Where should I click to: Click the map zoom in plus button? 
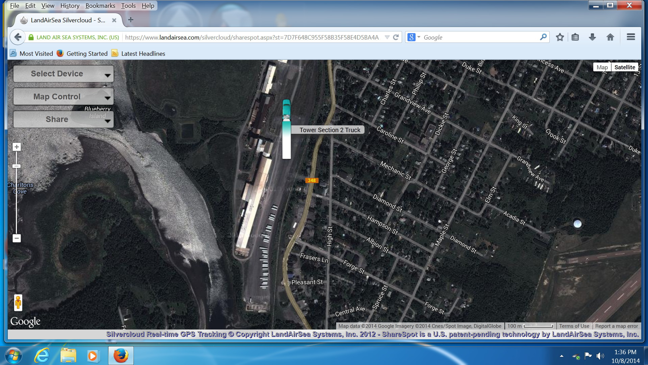point(17,147)
